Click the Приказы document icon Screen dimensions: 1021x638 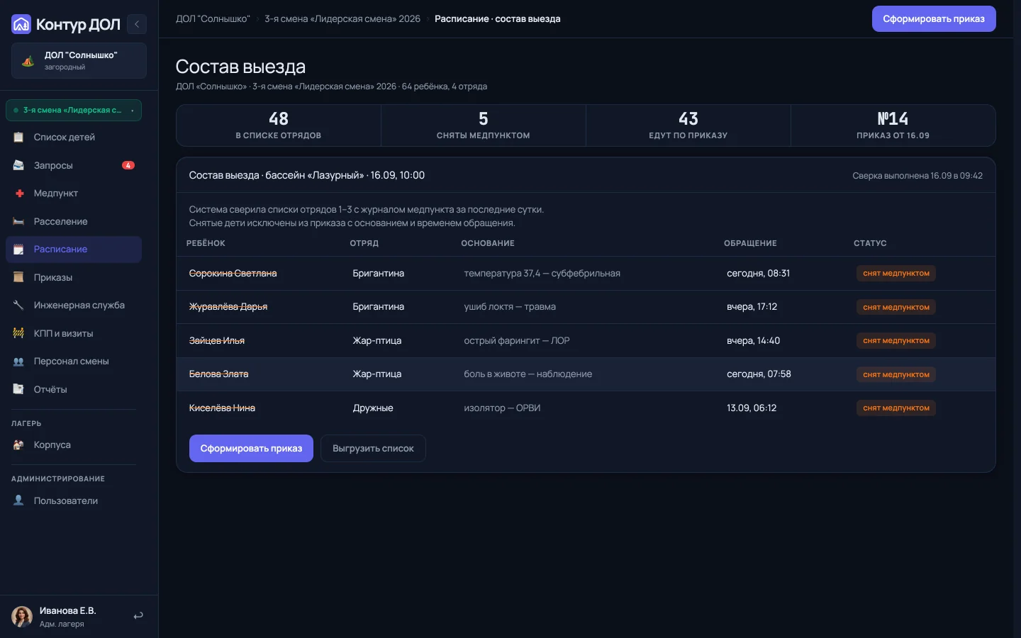coord(18,277)
